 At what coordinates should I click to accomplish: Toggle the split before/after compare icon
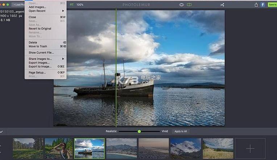click(189, 5)
